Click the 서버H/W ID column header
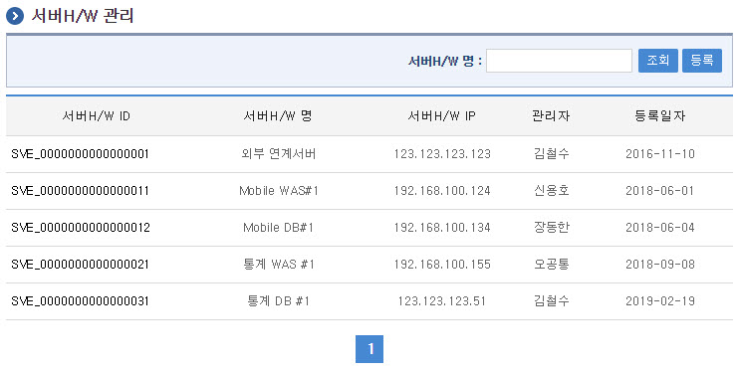Viewport: 739px width, 373px height. 97,115
